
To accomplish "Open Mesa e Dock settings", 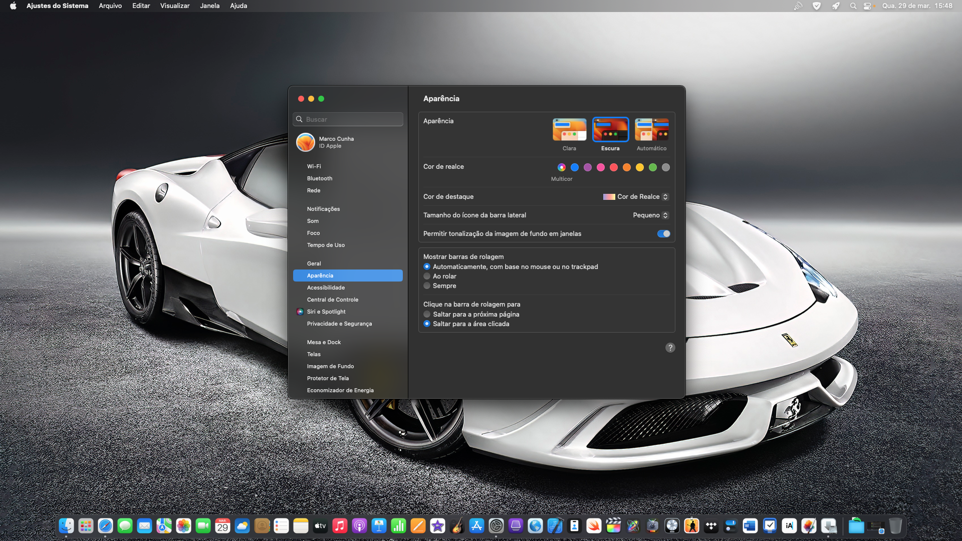I will coord(324,342).
